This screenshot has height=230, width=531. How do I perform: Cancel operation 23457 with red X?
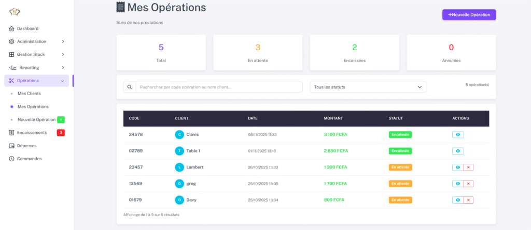[468, 167]
